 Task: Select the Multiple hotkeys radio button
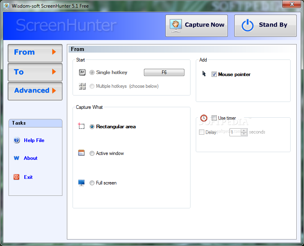coord(92,86)
